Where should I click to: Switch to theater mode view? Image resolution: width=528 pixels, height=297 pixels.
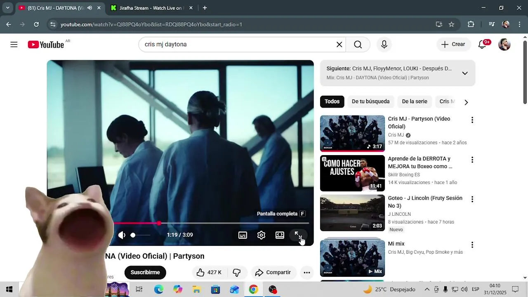pos(280,235)
